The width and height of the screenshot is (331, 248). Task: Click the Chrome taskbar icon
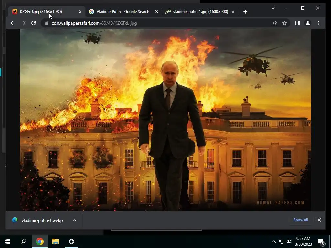(39, 242)
